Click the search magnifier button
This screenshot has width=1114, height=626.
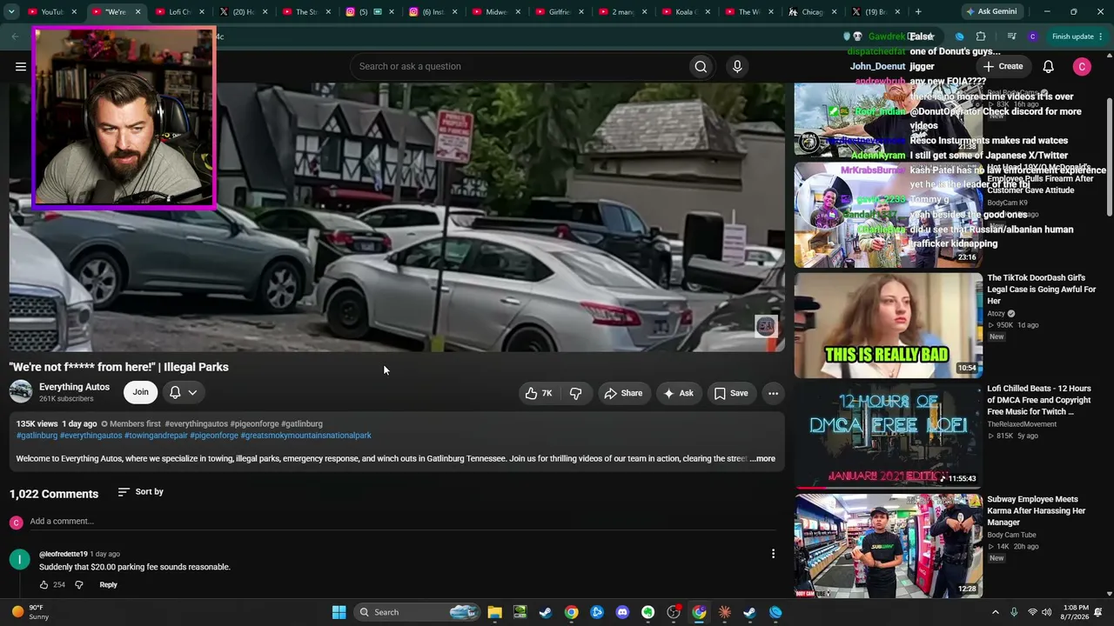(701, 66)
